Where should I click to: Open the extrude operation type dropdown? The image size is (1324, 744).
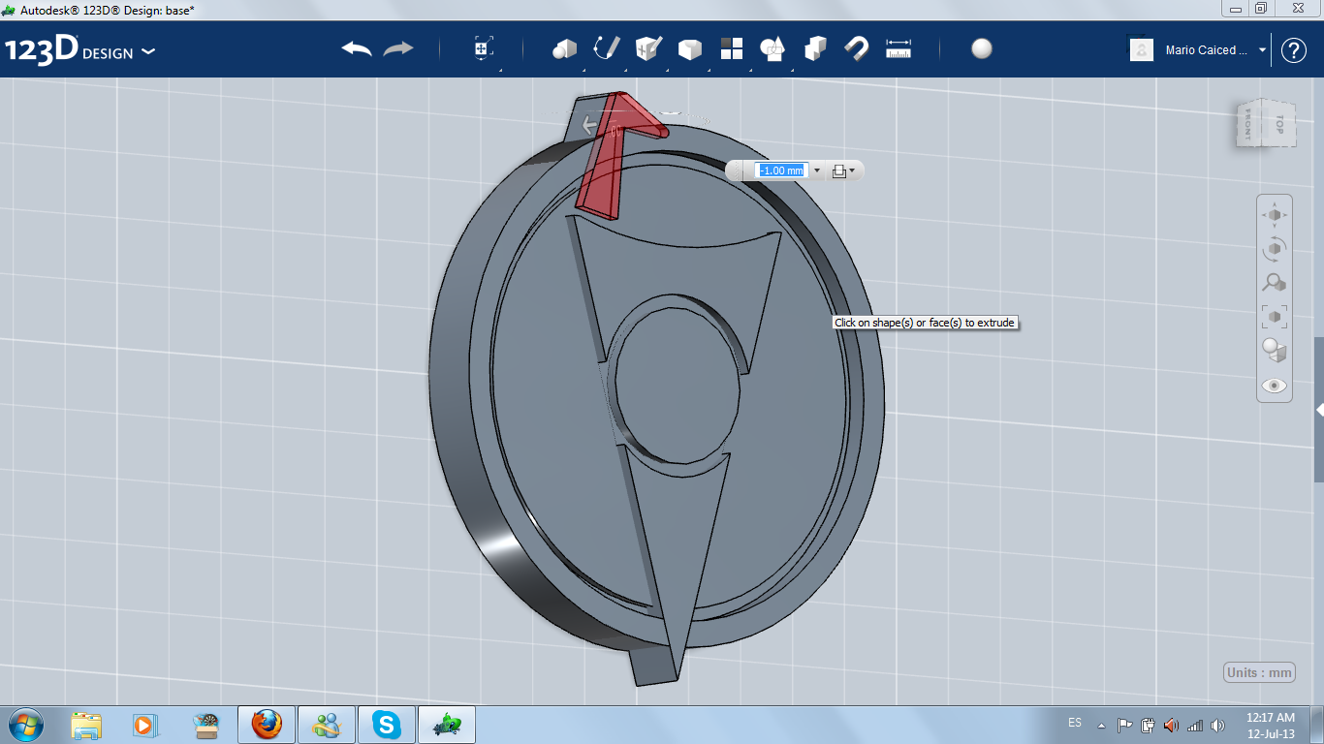tap(843, 170)
